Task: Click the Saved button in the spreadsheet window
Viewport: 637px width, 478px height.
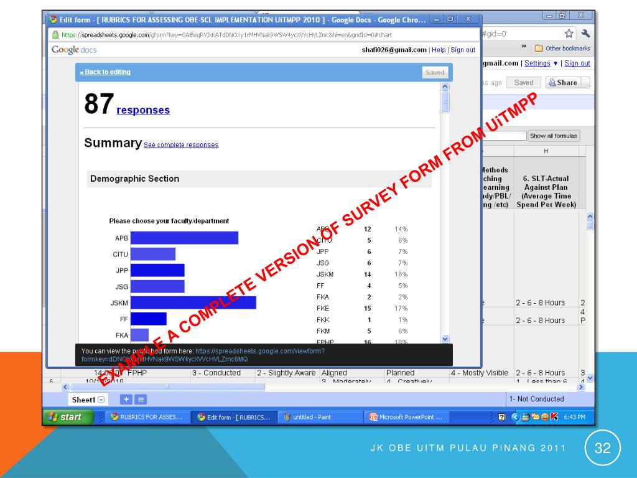Action: (523, 83)
